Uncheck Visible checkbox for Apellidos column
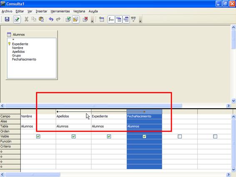The height and width of the screenshot is (177, 236). 74,137
